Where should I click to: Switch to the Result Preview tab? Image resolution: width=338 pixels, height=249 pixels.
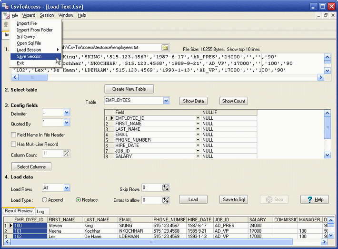click(19, 211)
